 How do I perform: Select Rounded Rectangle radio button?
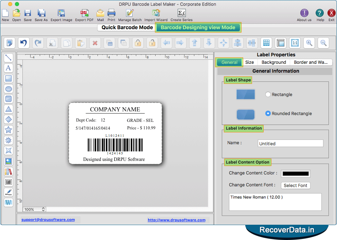tap(268, 114)
